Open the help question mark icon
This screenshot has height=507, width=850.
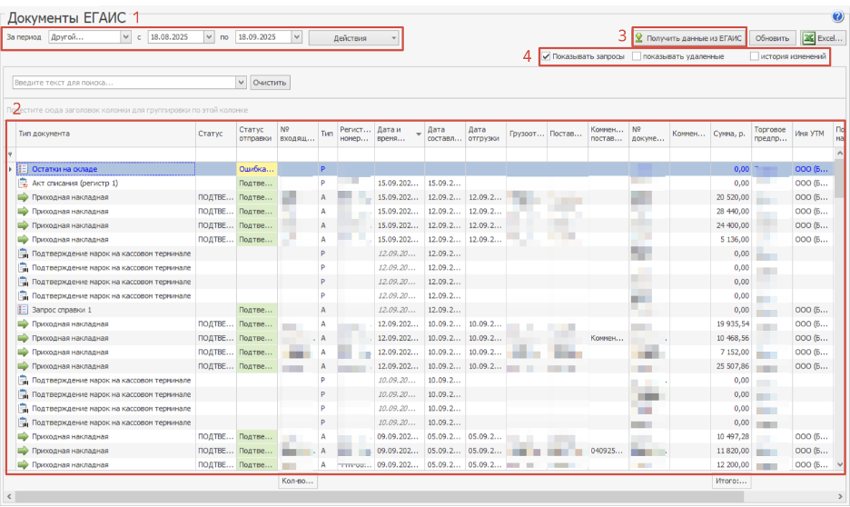pyautogui.click(x=837, y=17)
